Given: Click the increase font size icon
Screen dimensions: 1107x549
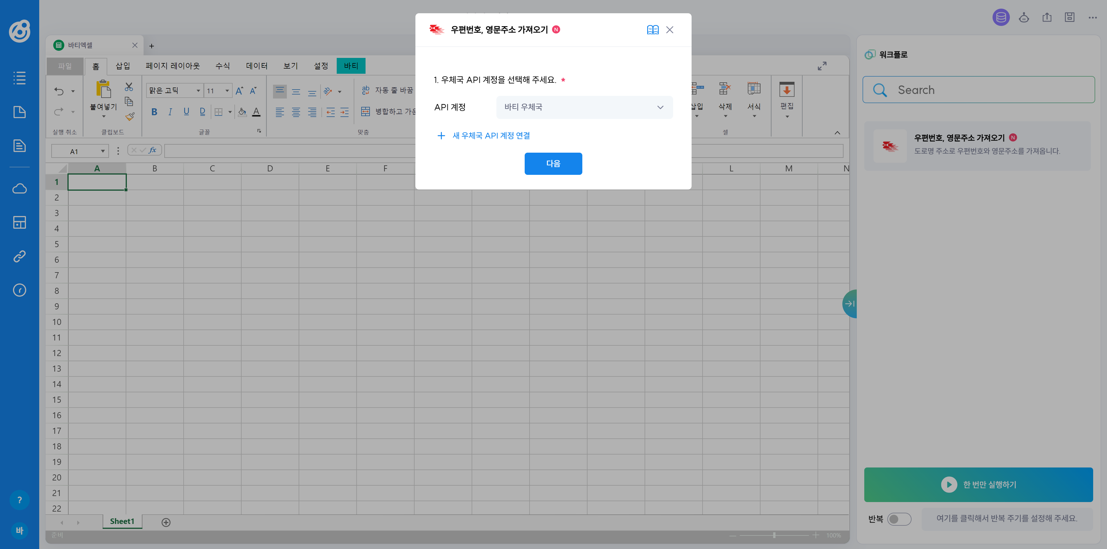Looking at the screenshot, I should pyautogui.click(x=239, y=90).
